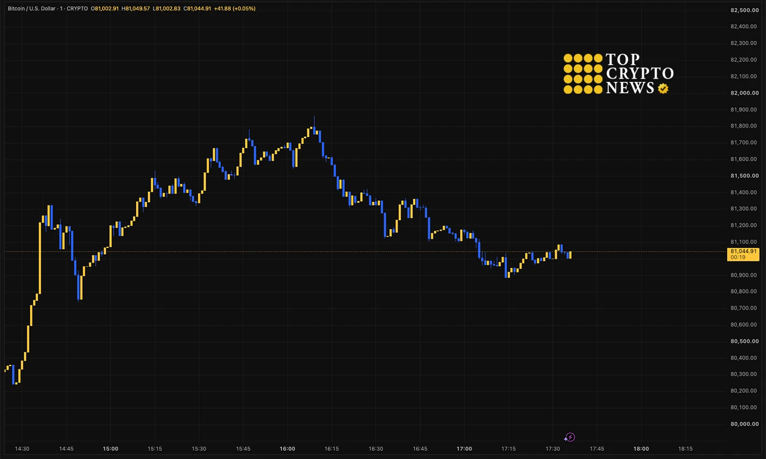
Task: Click the 15:30 time axis label
Action: click(x=199, y=449)
